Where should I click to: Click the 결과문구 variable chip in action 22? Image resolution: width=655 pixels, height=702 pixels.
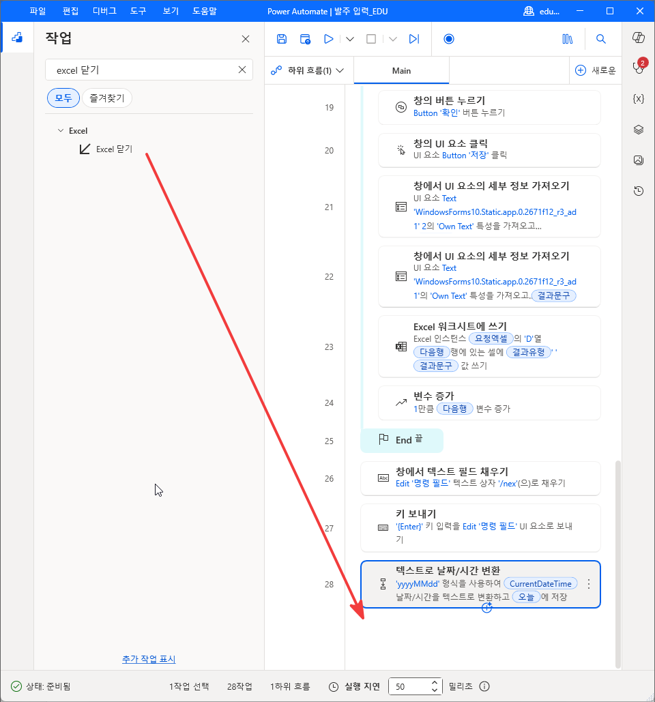pyautogui.click(x=554, y=295)
